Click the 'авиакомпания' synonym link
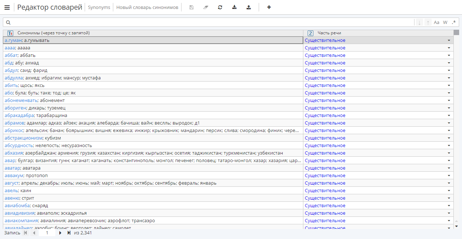Screen dimensions: 462x239 [21, 221]
